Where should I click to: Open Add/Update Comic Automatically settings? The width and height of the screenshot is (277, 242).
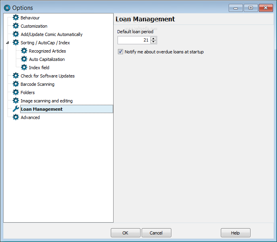[x=51, y=34]
